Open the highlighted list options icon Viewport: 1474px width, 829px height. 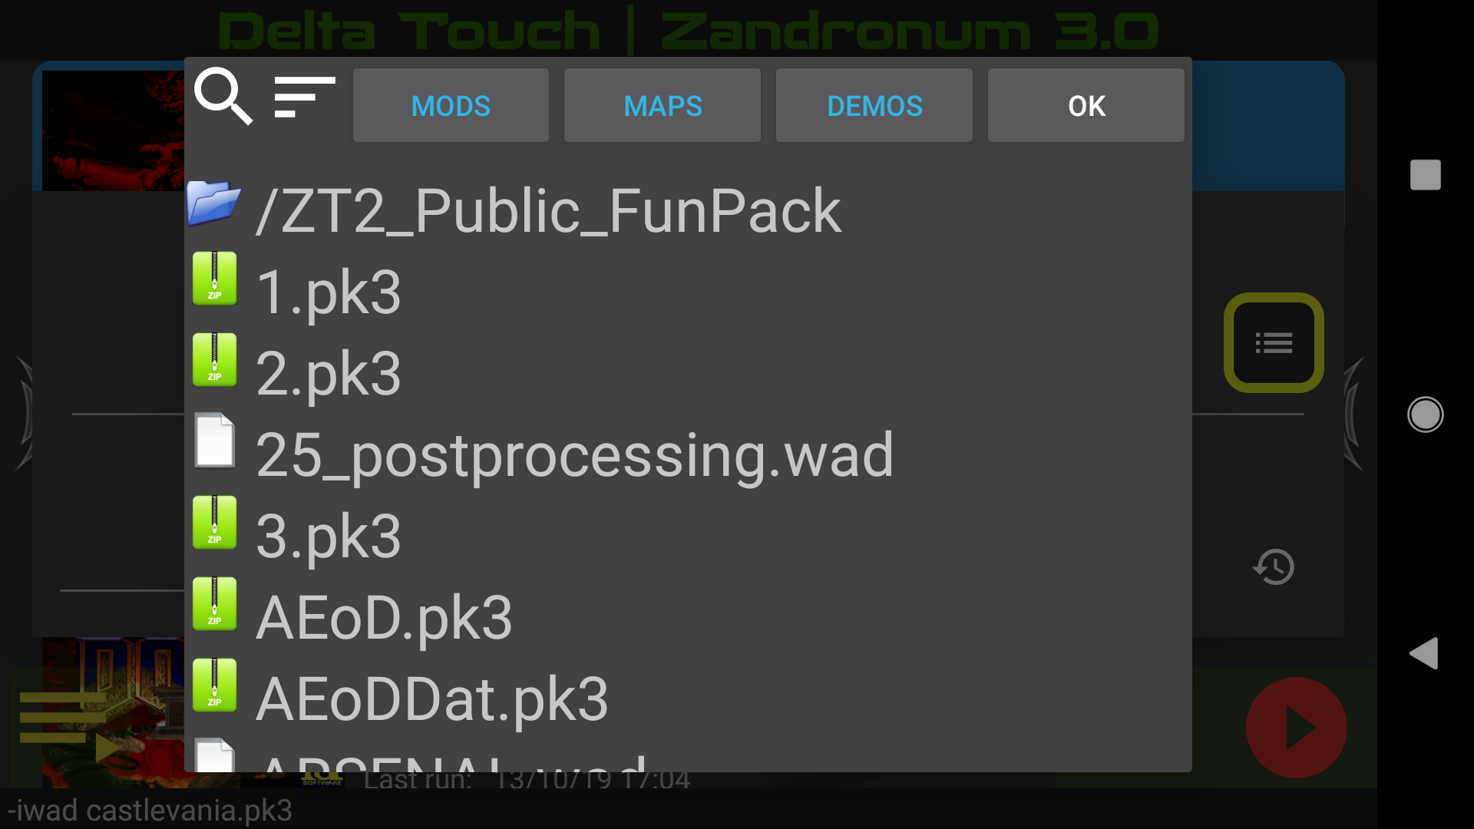1274,343
